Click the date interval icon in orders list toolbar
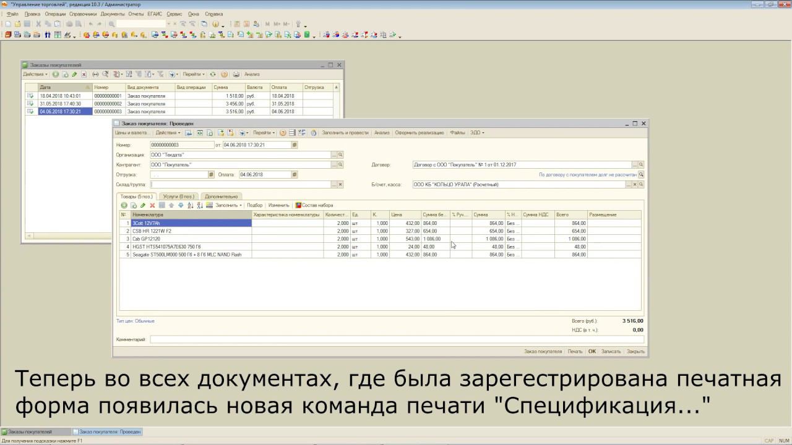 pyautogui.click(x=95, y=74)
